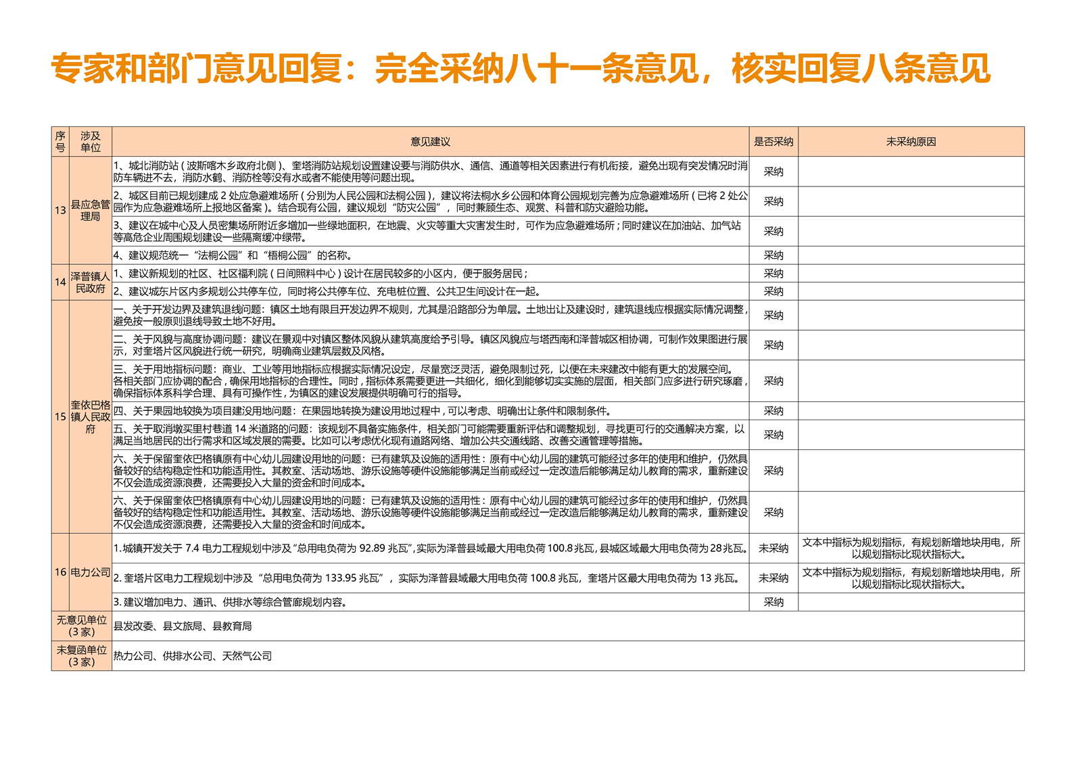Click the "无意见单位（3家）" label cell
Screen dimensions: 1073x758
pyautogui.click(x=82, y=626)
